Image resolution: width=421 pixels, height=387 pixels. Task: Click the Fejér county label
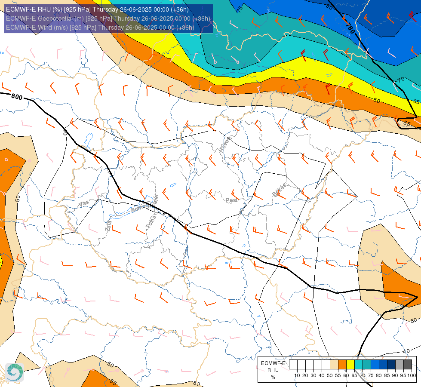click(155, 200)
